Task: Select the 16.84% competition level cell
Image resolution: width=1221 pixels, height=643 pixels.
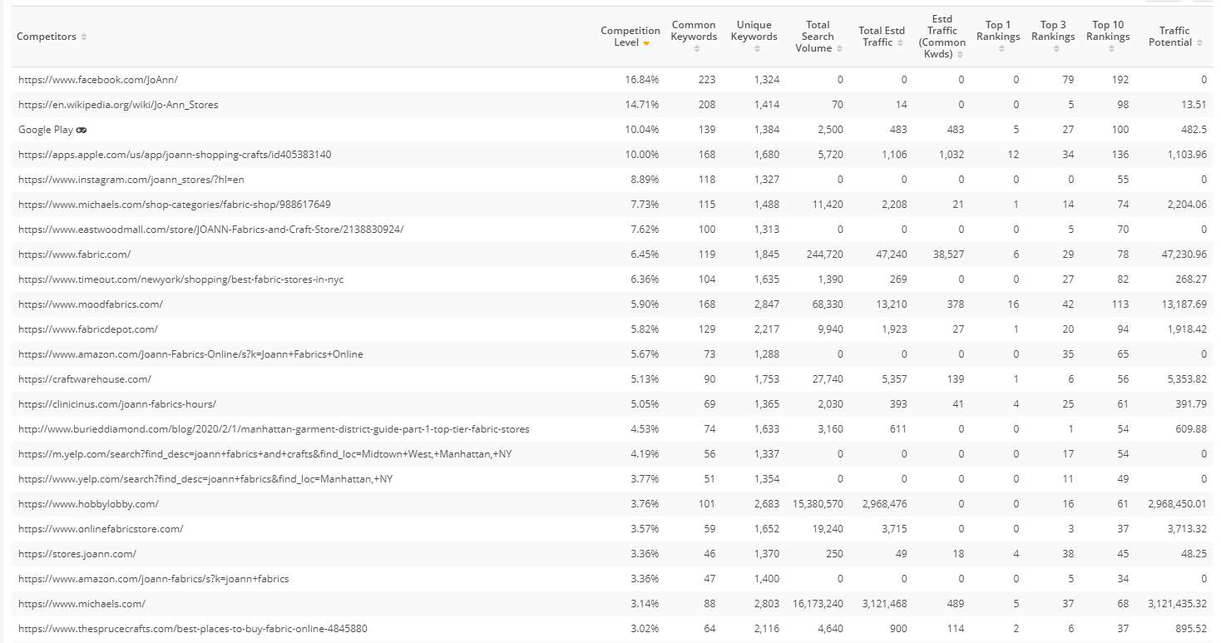Action: click(641, 80)
